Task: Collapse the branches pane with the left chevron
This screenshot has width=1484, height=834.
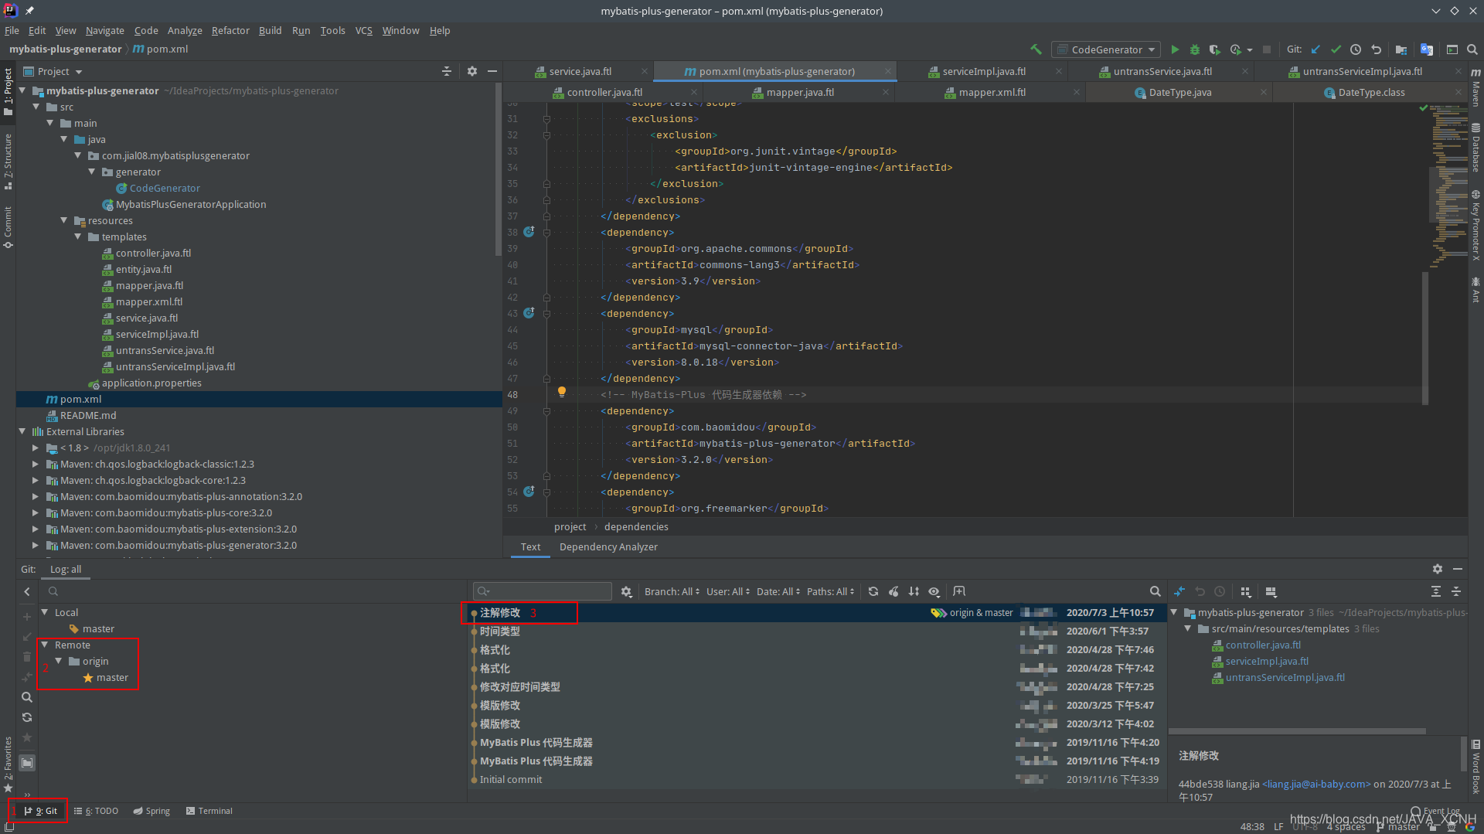Action: [27, 591]
